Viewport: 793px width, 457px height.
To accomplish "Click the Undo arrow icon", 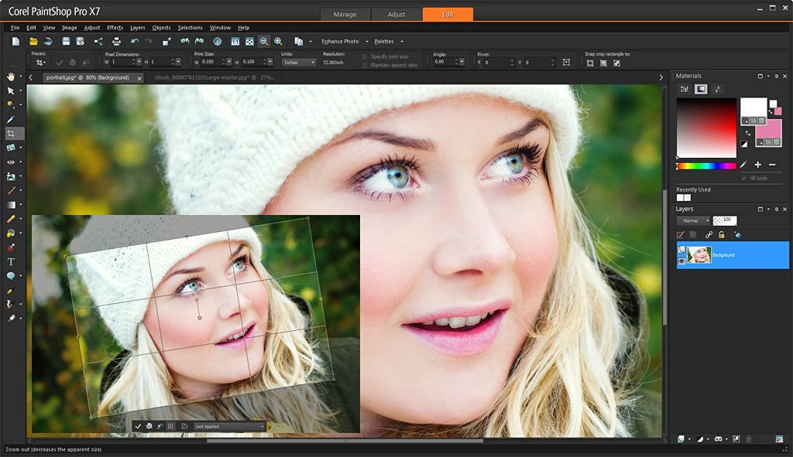I will point(135,41).
